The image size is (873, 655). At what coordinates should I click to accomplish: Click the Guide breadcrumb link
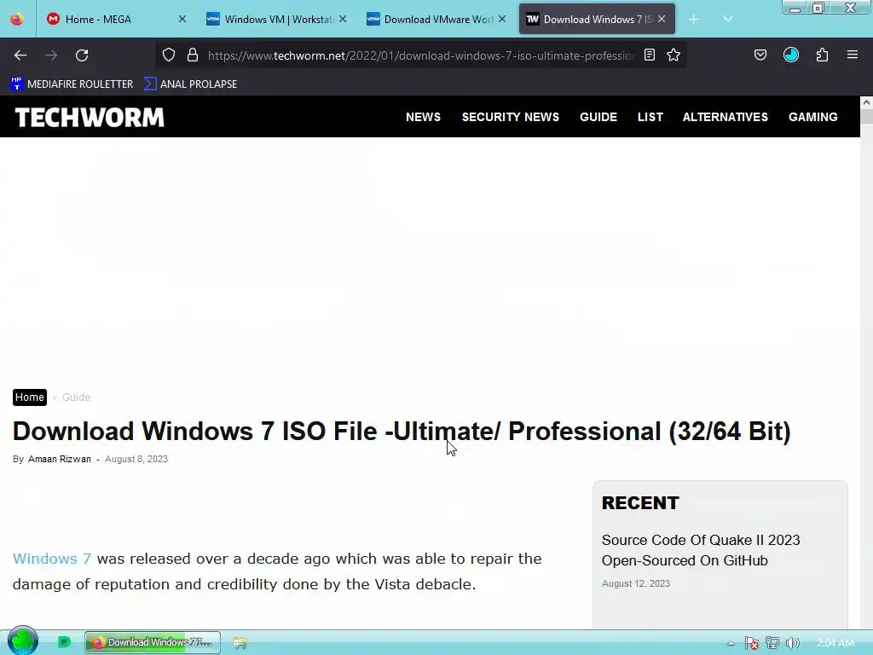pos(76,397)
